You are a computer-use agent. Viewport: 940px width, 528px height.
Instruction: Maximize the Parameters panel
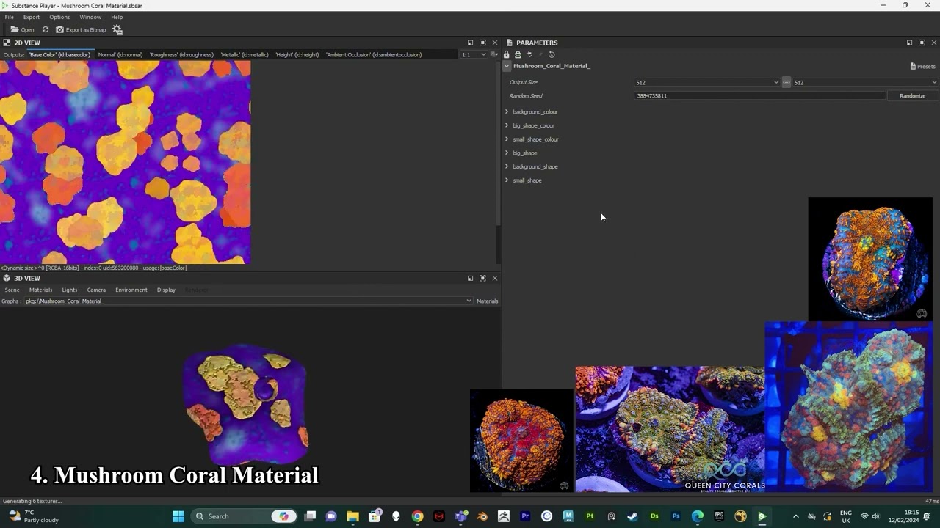tap(922, 43)
